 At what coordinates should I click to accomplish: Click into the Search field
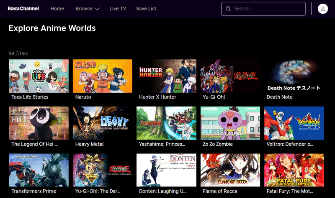tap(263, 9)
